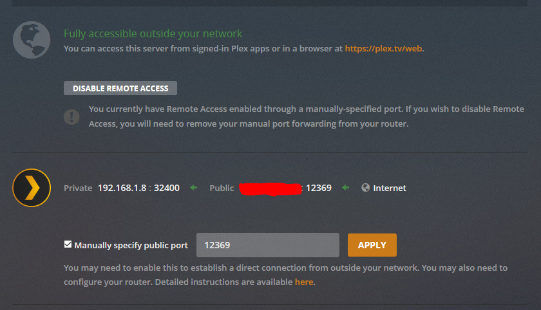Viewport: 541px width, 310px height.
Task: Click the globe remote access icon
Action: click(x=31, y=39)
